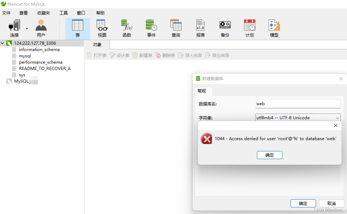Click the 导入向导 toolbar button

click(x=190, y=55)
